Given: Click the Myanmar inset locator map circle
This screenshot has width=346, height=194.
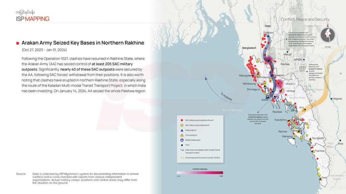Looking at the screenshot, I should pos(327,34).
